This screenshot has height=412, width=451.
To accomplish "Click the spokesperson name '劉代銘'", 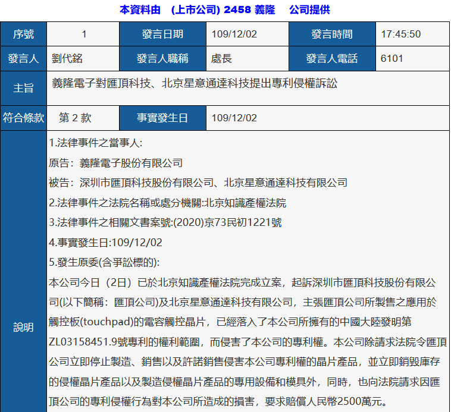I will point(67,59).
